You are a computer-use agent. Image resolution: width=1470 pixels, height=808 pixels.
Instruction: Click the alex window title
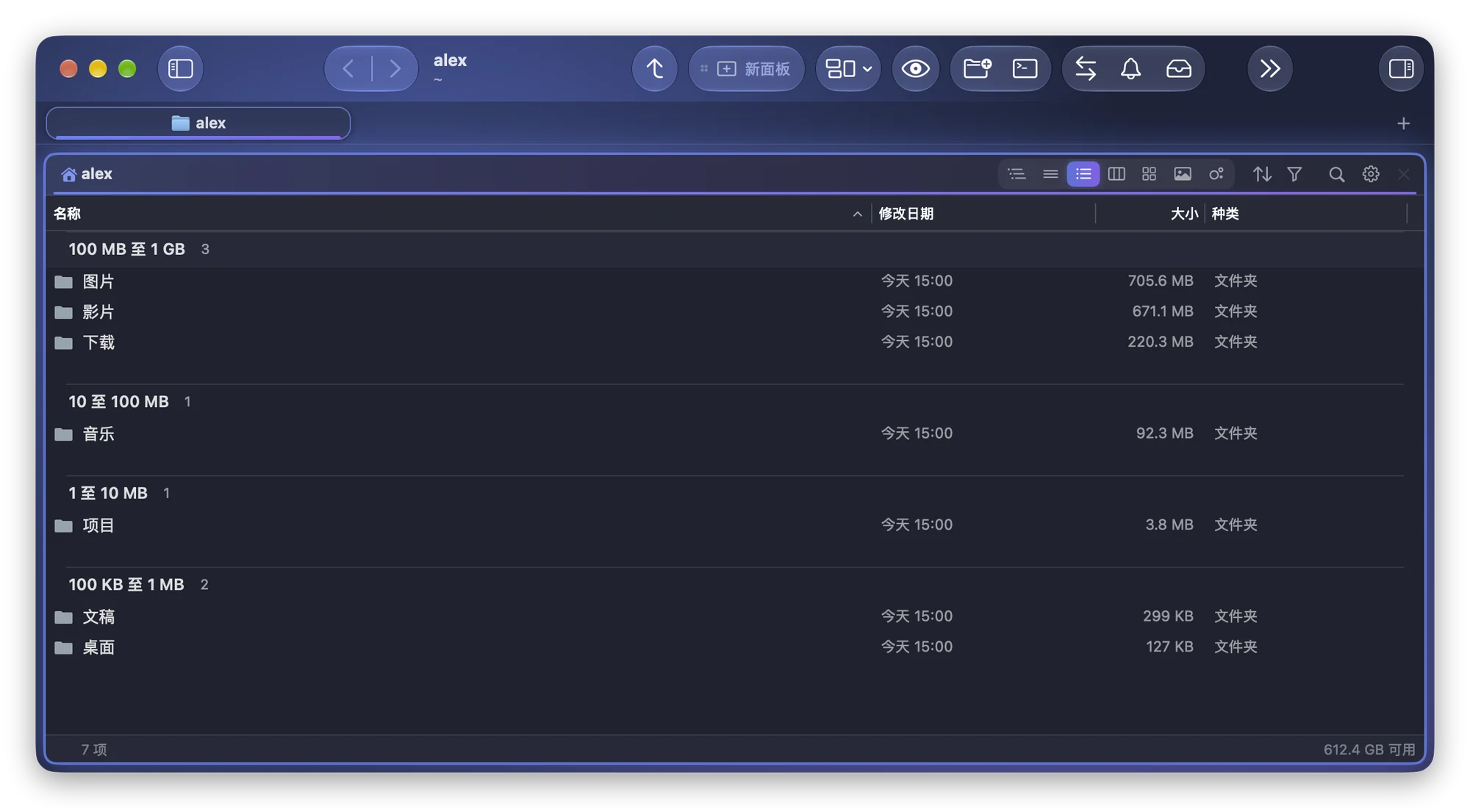(450, 60)
